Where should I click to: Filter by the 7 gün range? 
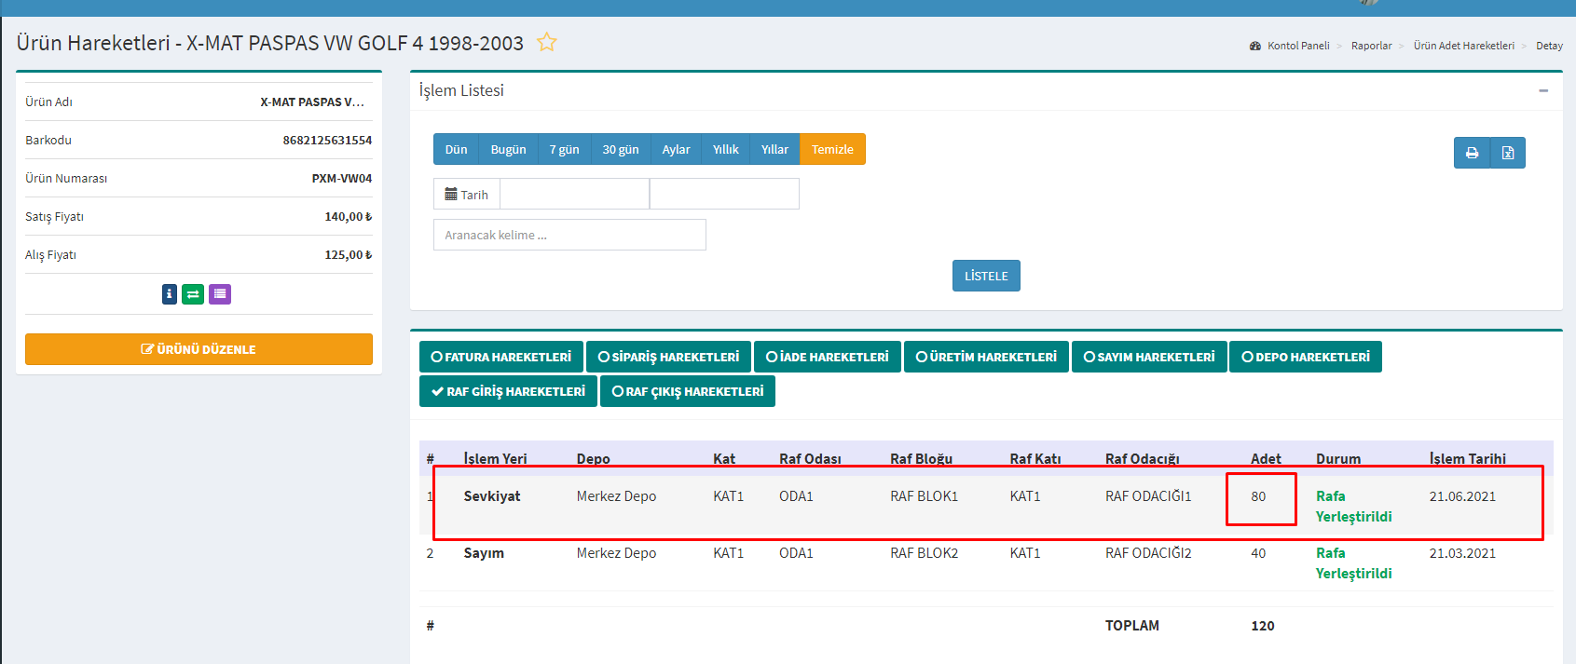tap(564, 149)
